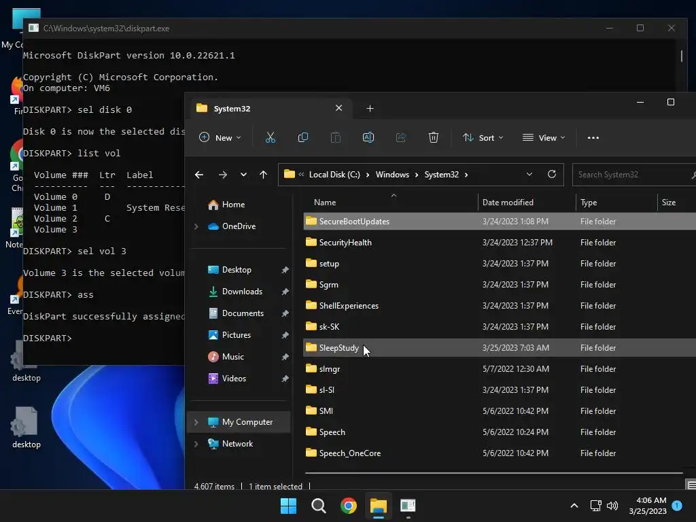Click the Copy icon in Explorer toolbar

pyautogui.click(x=302, y=137)
